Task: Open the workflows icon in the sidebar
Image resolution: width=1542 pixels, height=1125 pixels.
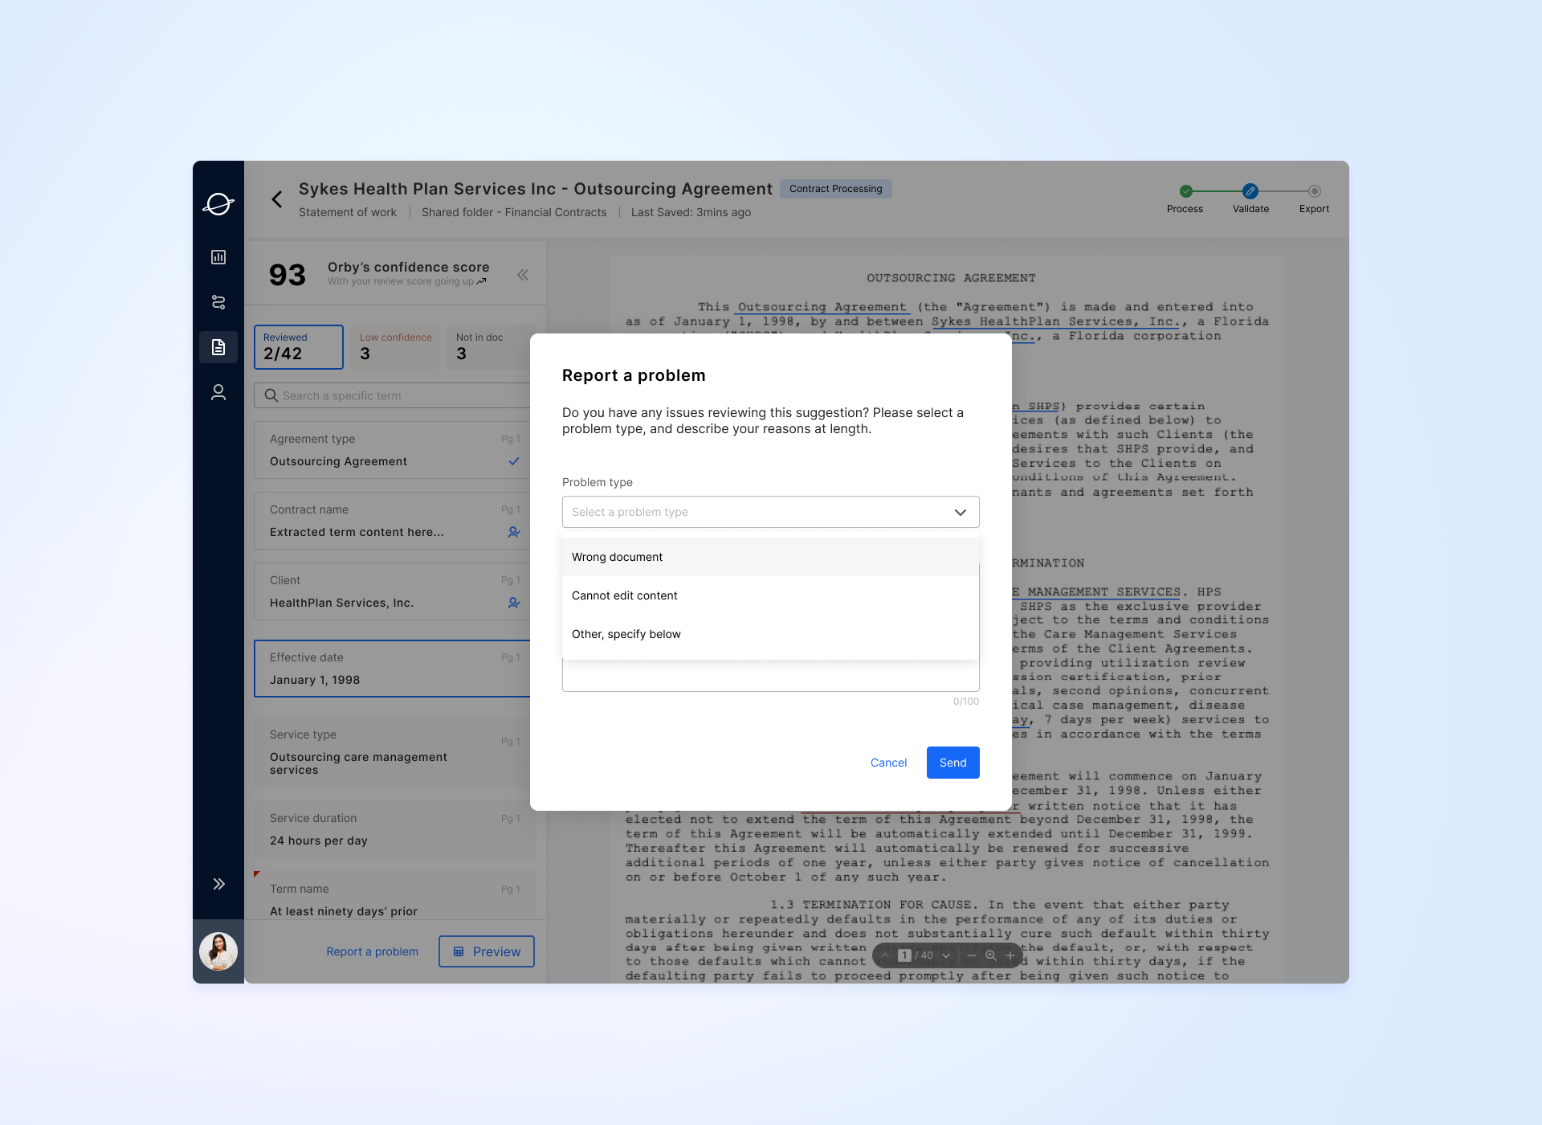Action: (218, 302)
